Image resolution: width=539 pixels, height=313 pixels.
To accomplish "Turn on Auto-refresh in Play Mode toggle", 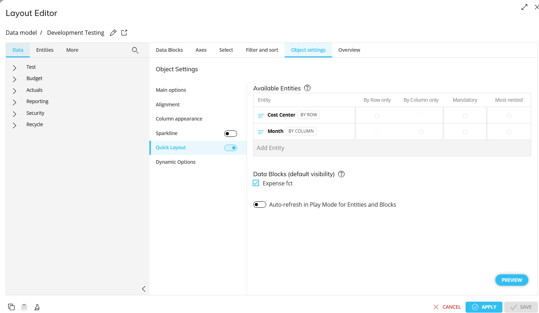I will pos(260,205).
